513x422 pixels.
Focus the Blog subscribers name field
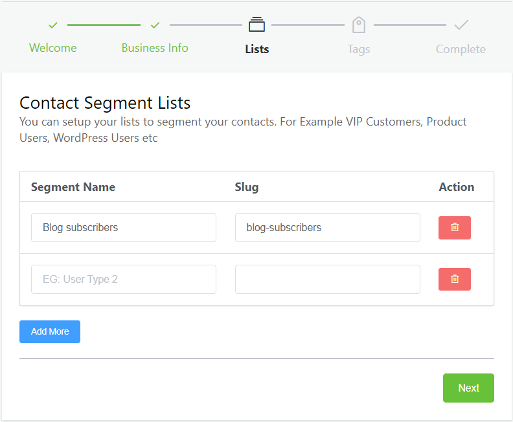pyautogui.click(x=124, y=228)
